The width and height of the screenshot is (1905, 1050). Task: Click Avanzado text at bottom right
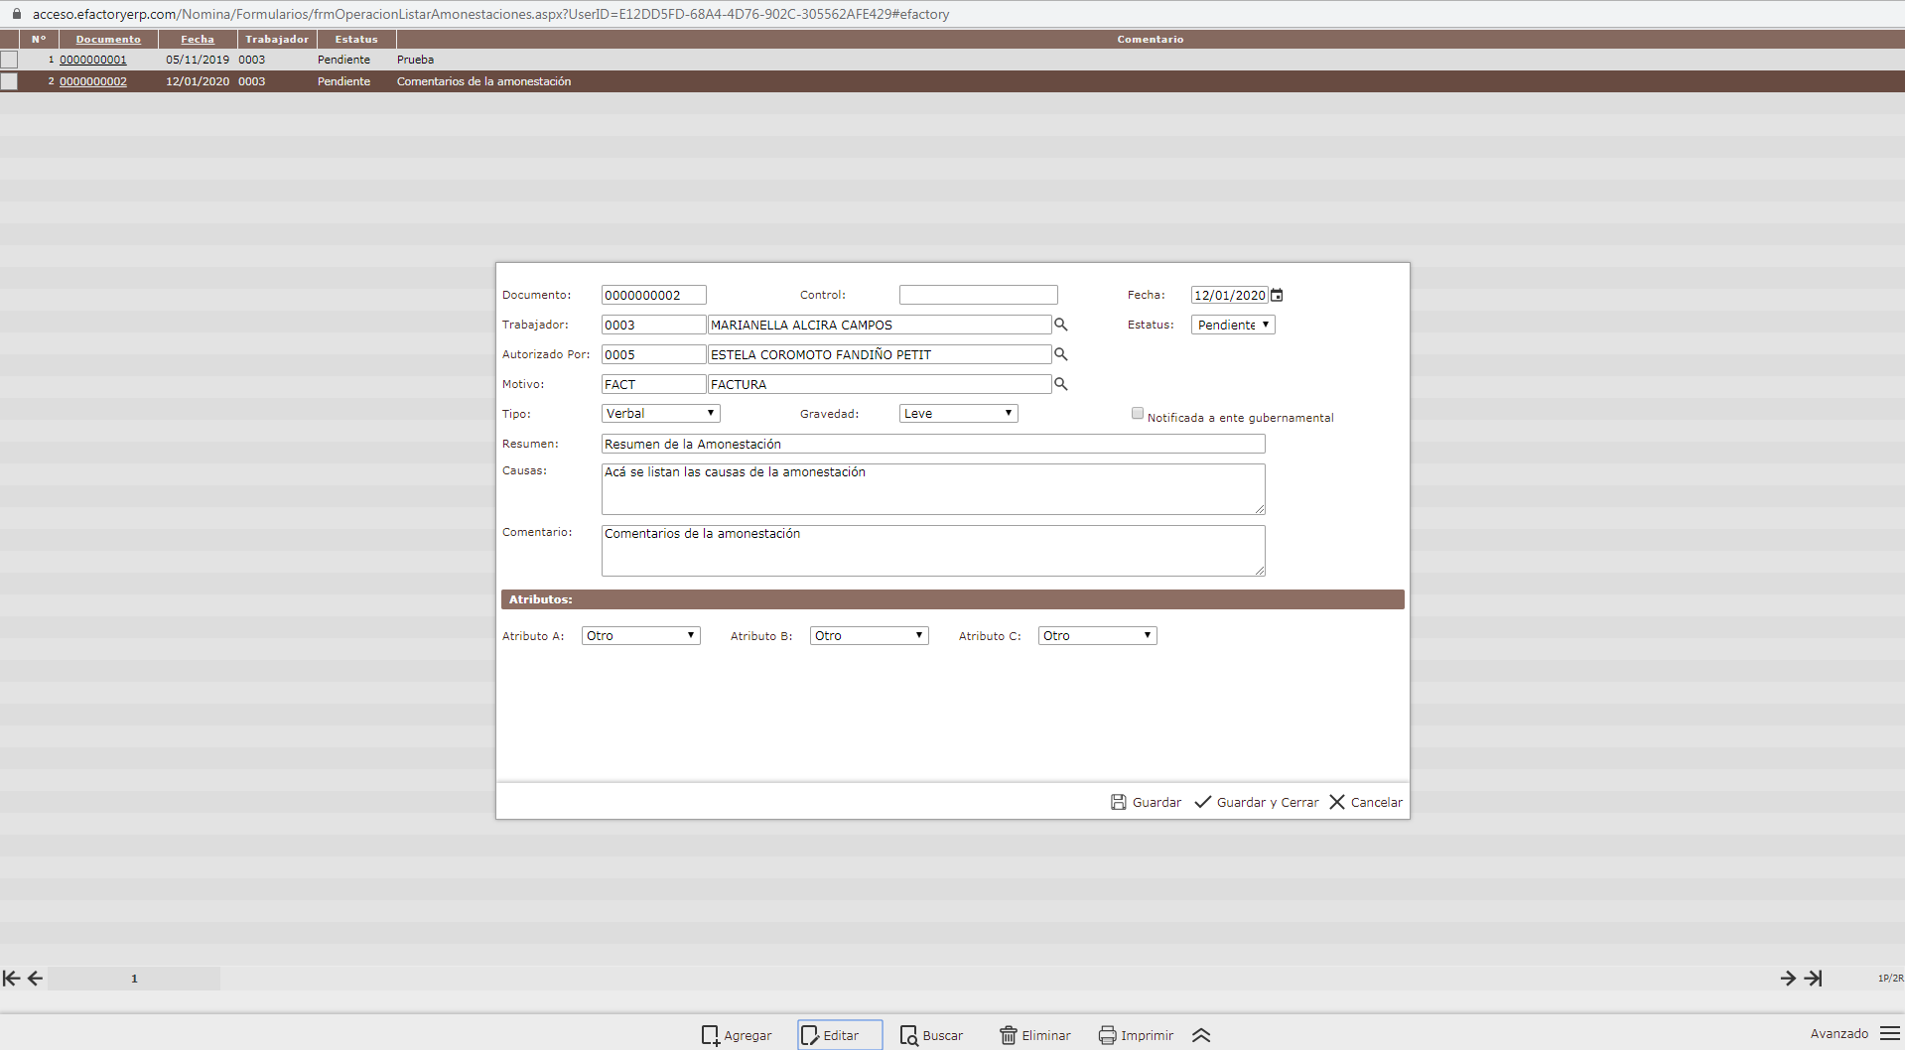pos(1839,1034)
